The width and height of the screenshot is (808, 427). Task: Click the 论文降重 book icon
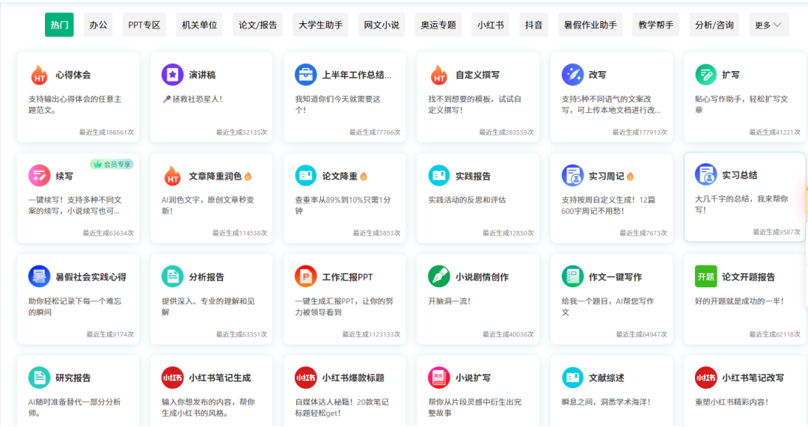[x=305, y=176]
